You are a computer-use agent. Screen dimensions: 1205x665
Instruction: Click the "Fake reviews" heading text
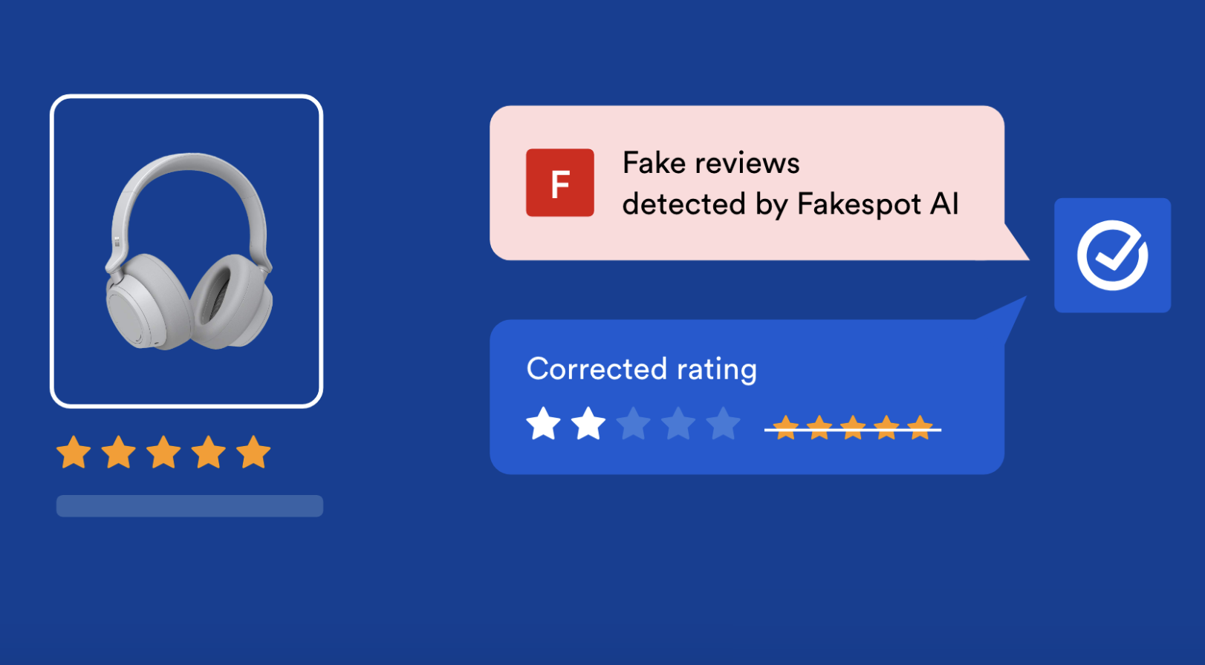click(x=711, y=163)
